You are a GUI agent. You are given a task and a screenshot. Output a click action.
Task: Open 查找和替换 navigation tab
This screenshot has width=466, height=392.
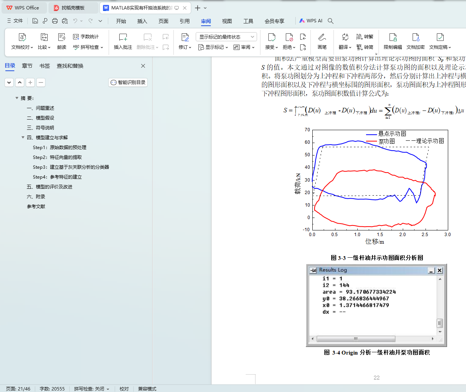point(70,66)
